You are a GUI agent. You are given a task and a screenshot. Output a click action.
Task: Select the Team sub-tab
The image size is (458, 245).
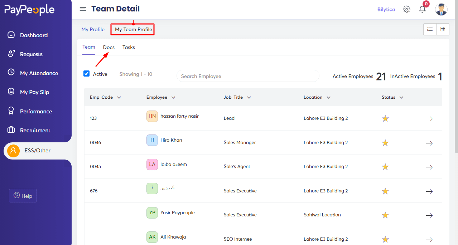(89, 47)
